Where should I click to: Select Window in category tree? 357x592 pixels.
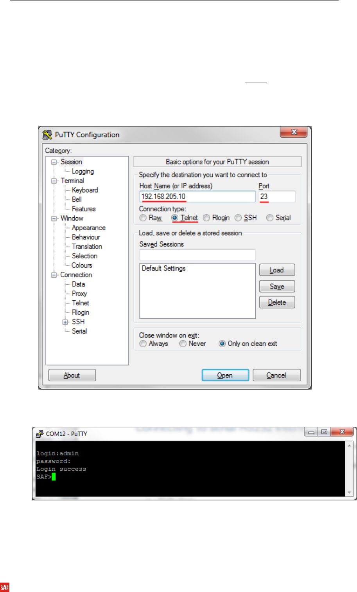coord(72,218)
